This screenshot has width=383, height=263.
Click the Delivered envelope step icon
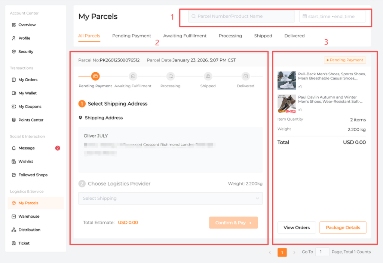coord(245,76)
